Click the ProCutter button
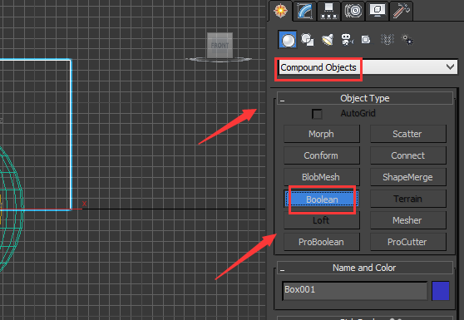Image resolution: width=464 pixels, height=320 pixels. [408, 242]
